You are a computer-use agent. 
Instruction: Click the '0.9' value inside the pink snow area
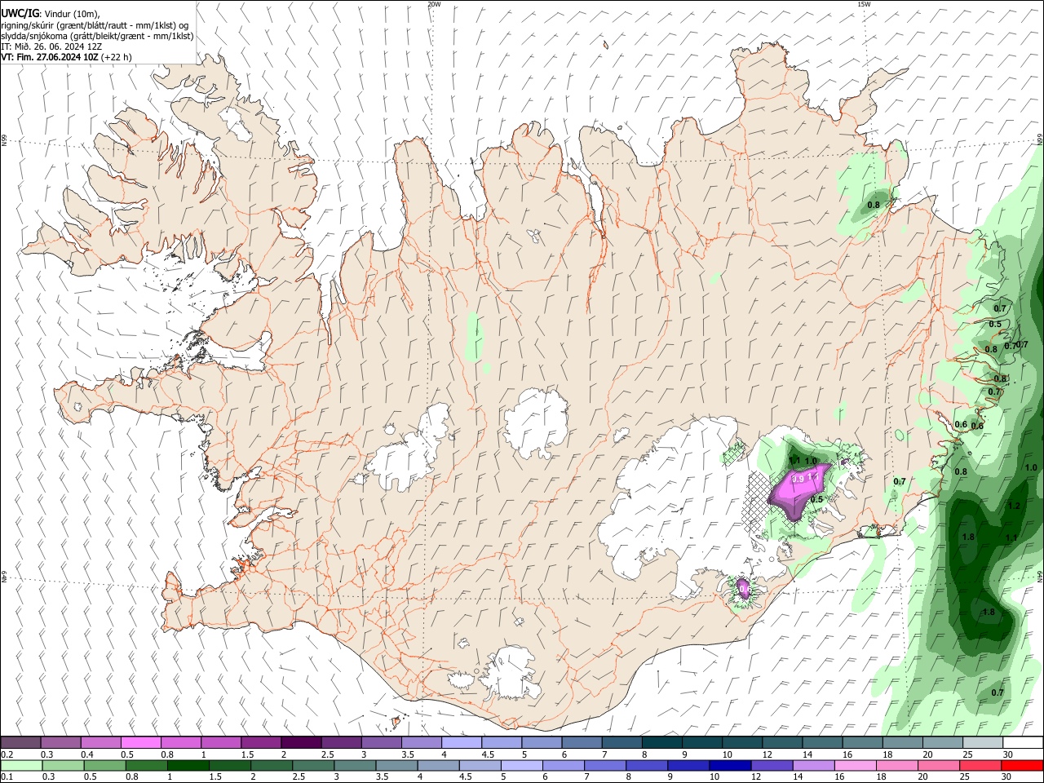(798, 479)
